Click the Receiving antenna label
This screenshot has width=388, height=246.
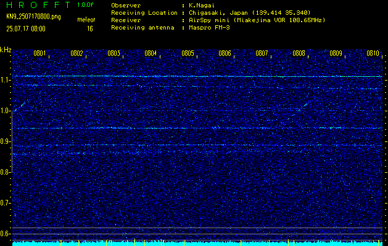click(142, 28)
